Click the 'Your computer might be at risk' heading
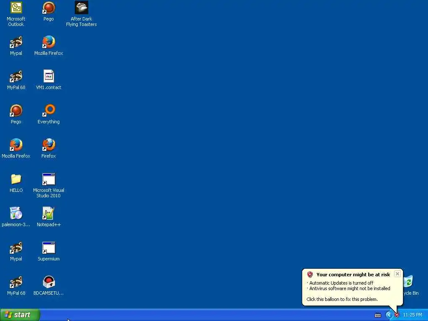This screenshot has width=428, height=321. pyautogui.click(x=353, y=275)
